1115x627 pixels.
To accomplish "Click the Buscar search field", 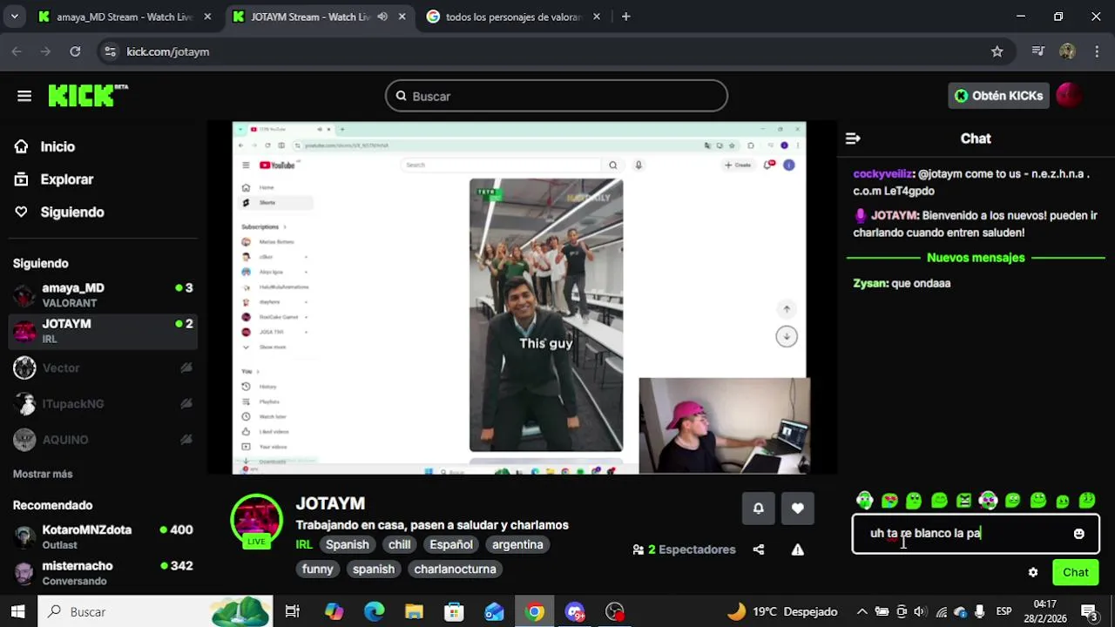I will pos(557,96).
